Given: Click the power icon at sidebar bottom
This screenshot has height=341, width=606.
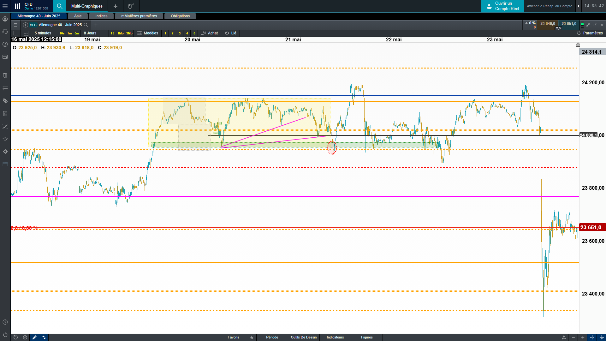Looking at the screenshot, I should 5,334.
